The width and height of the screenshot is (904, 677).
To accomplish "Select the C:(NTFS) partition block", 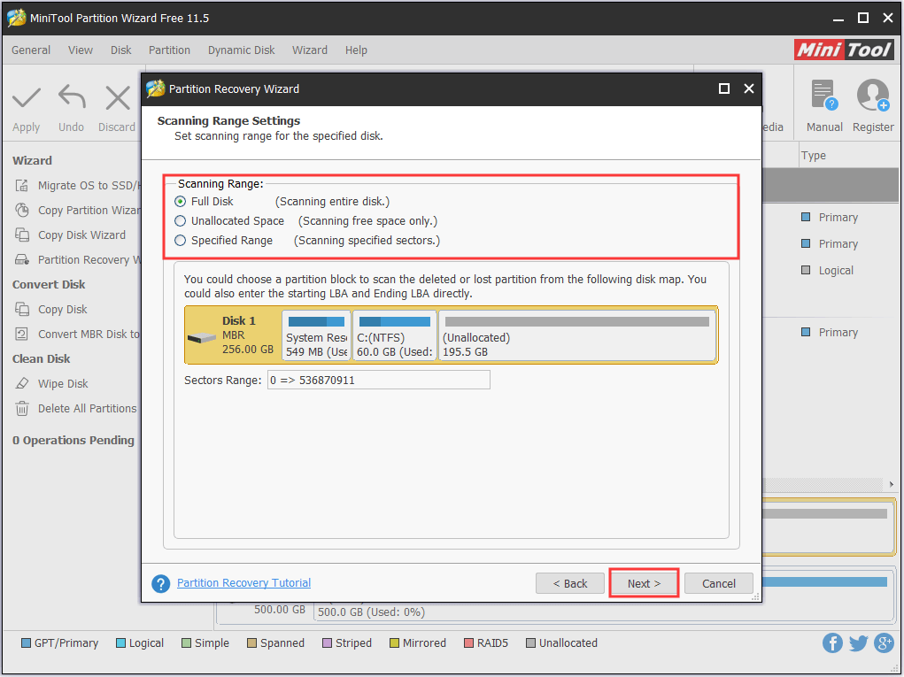I will (394, 336).
